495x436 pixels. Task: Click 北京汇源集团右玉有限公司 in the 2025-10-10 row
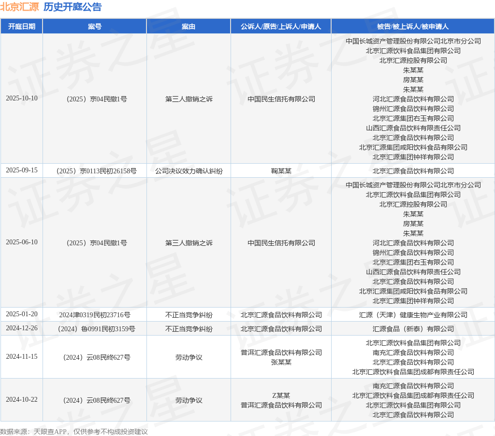tap(413, 118)
